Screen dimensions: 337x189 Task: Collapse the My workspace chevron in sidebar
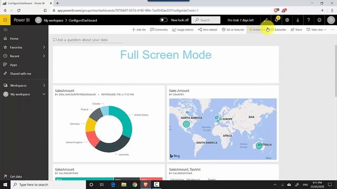pos(44,94)
